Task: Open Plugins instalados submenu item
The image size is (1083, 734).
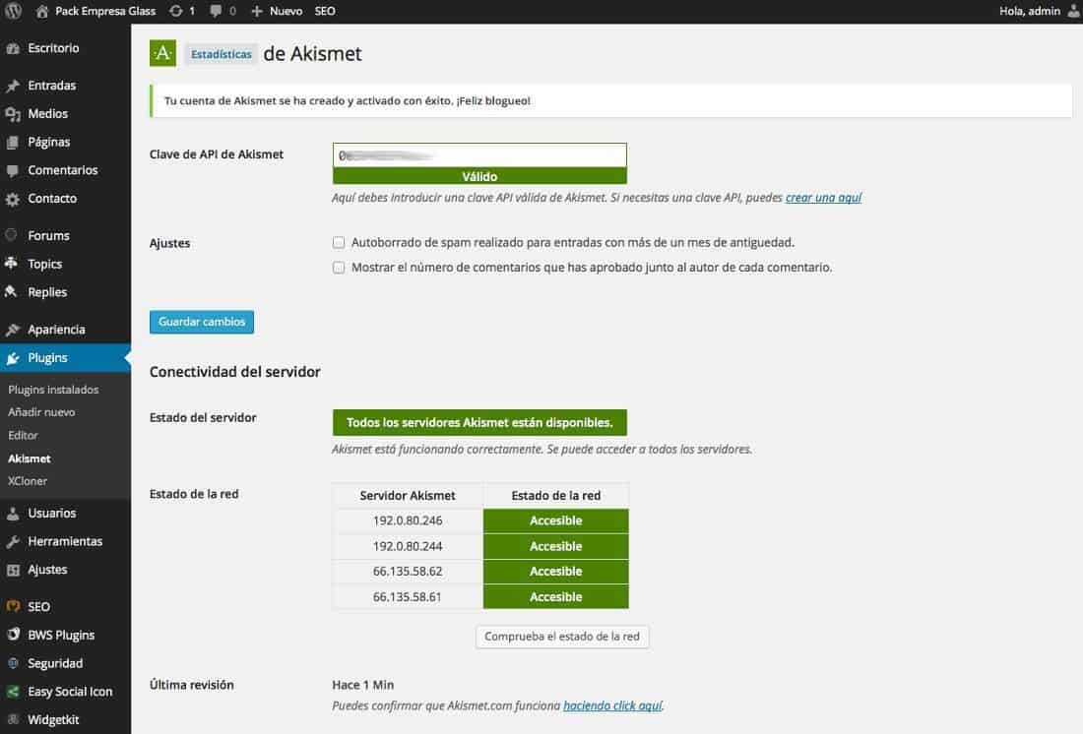Action: coord(53,391)
